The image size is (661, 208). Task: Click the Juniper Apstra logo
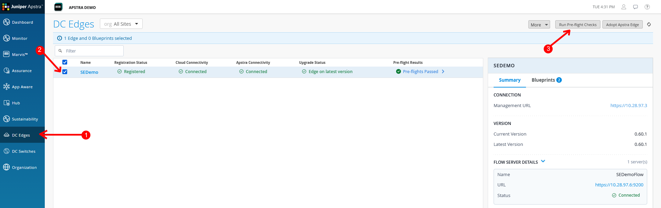(x=22, y=7)
